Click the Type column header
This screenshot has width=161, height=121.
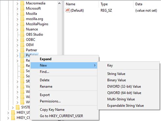pos(116,4)
